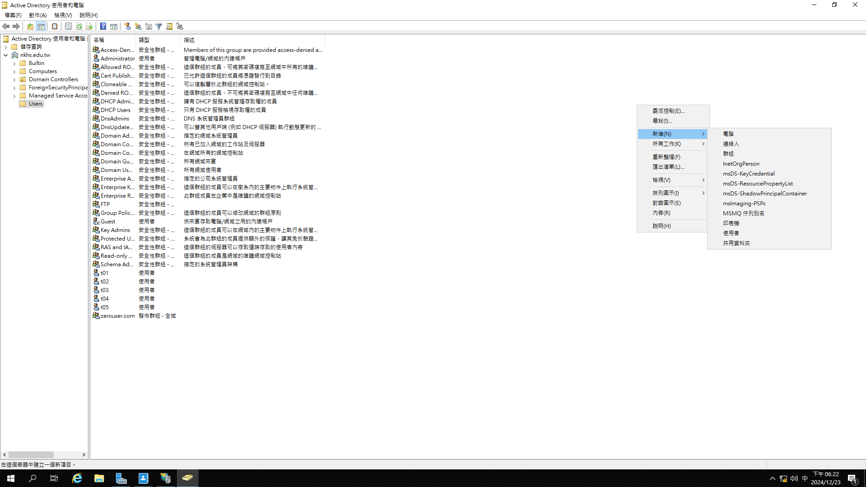Select the Administrator user row

(x=208, y=59)
